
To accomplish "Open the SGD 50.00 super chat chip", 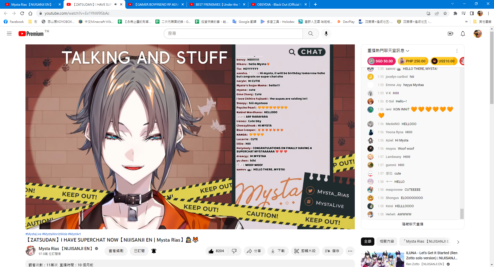I will tap(382, 61).
